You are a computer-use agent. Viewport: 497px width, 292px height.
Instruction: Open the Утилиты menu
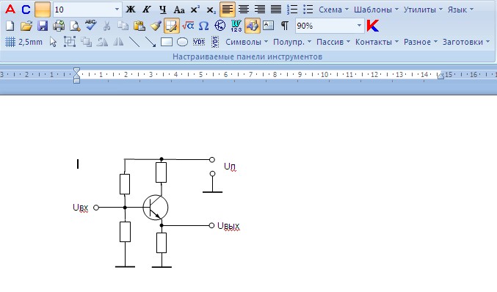(x=423, y=10)
